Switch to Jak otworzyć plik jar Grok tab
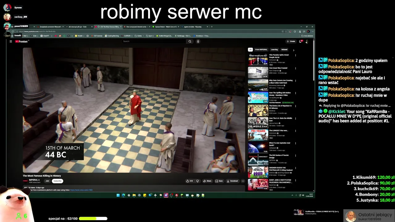Screen dimensions: 395x222 pos(79,27)
